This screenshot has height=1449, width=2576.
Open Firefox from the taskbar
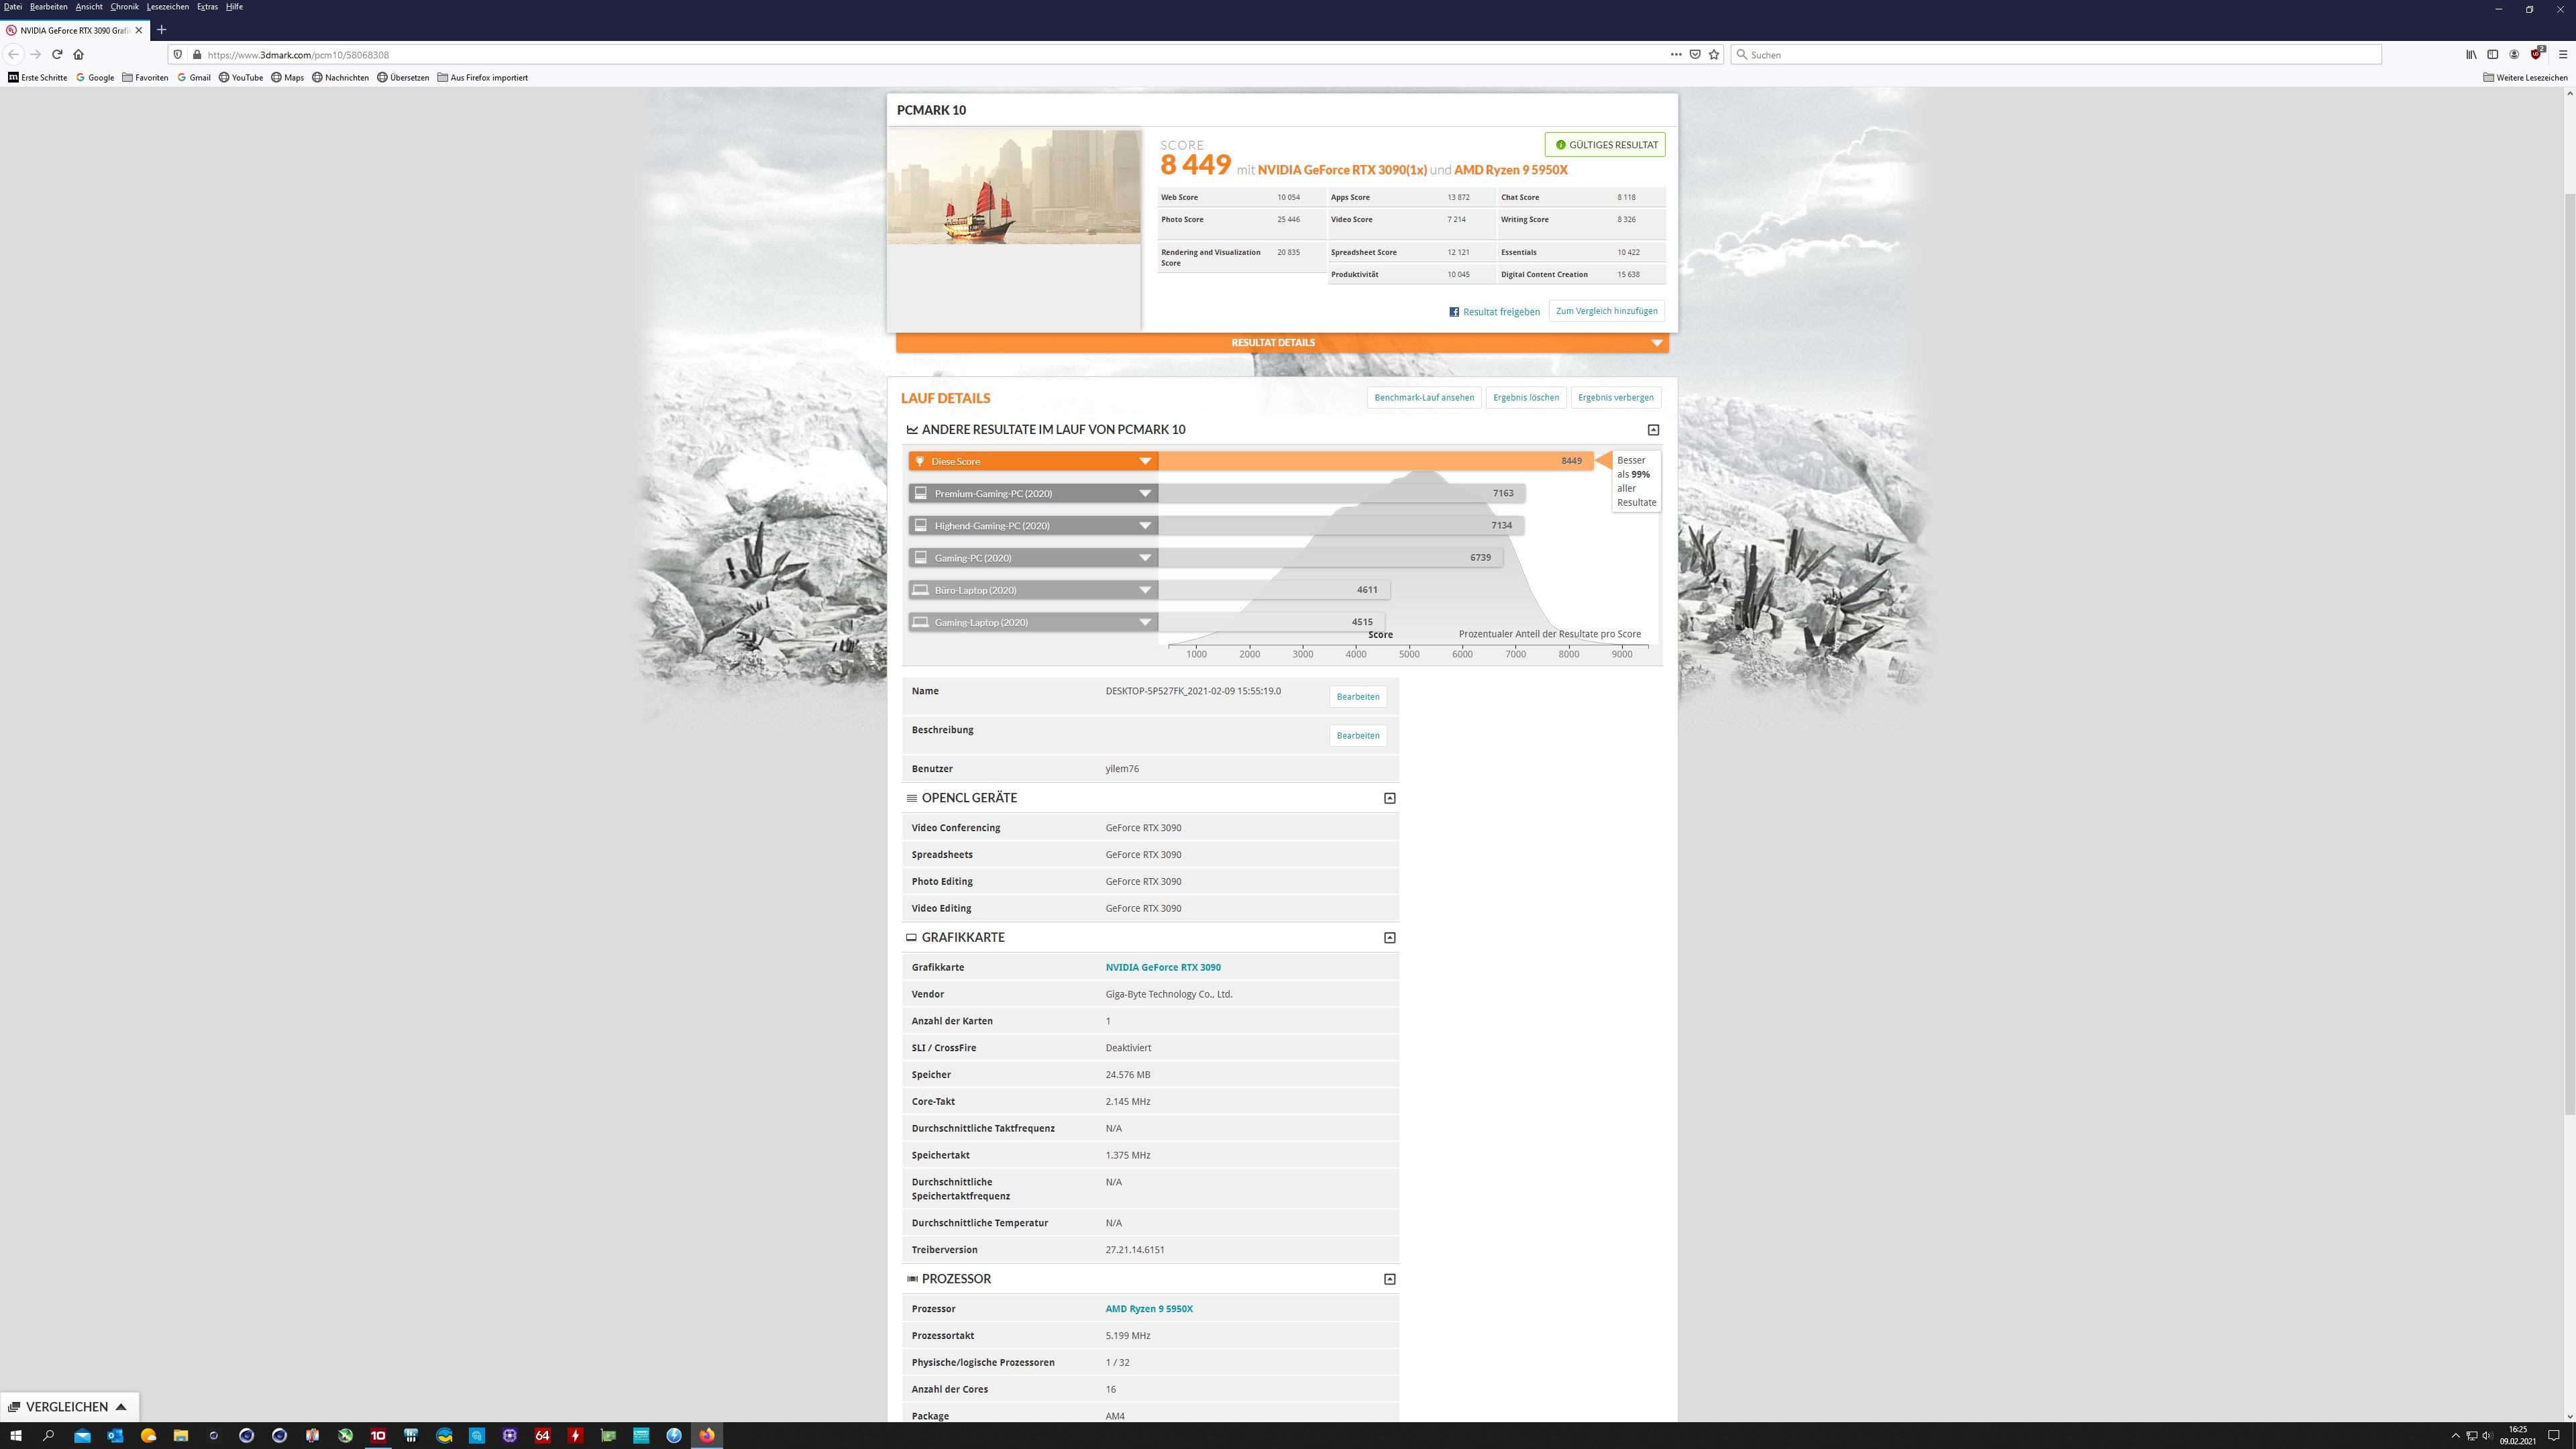[x=707, y=1435]
